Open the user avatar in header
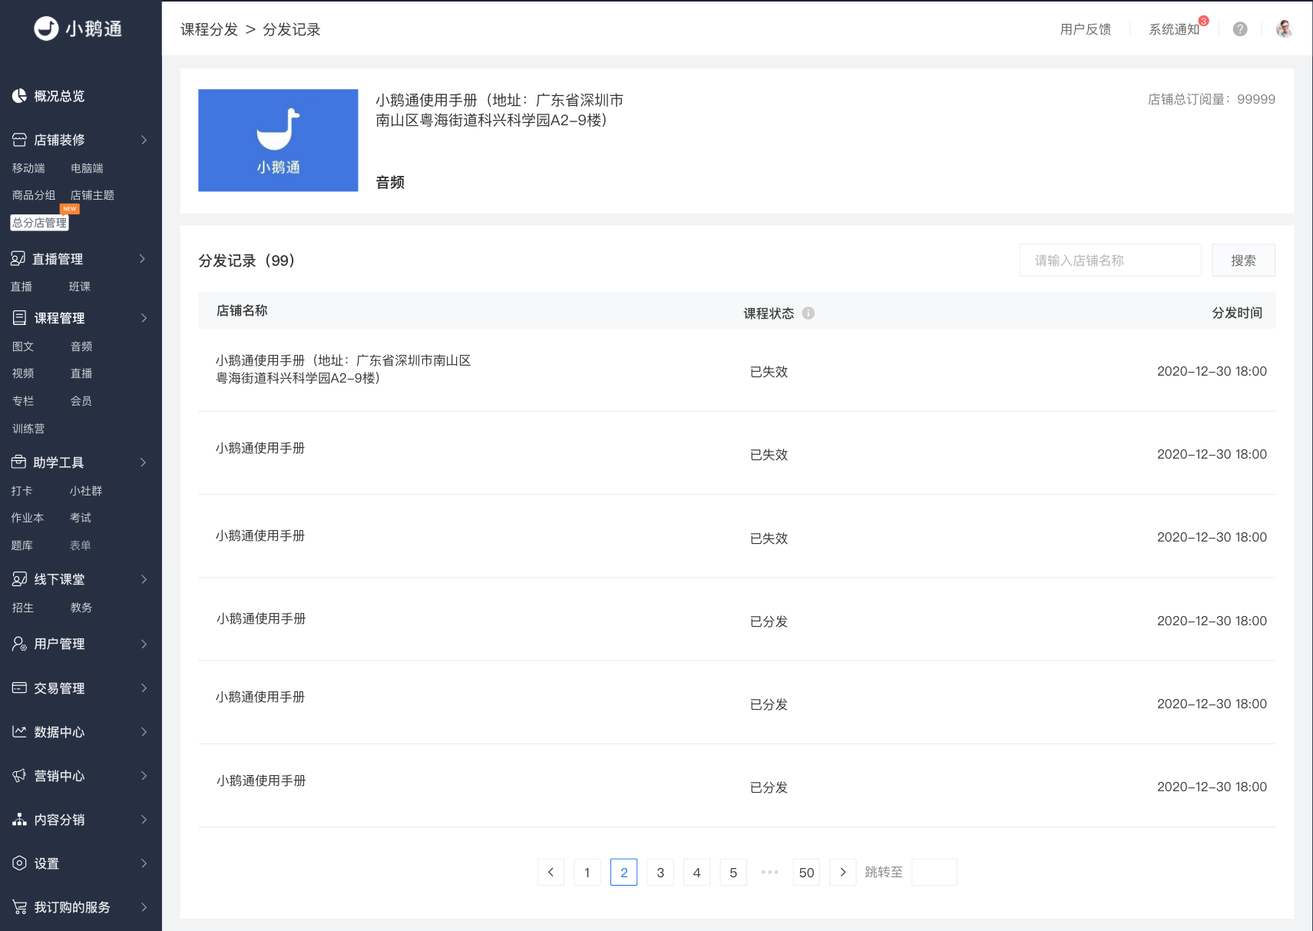The width and height of the screenshot is (1313, 931). pos(1284,29)
